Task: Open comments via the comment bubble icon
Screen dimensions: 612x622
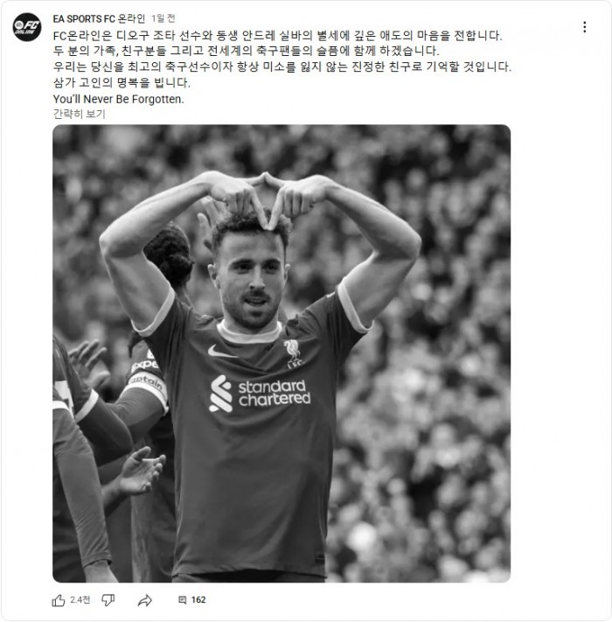Action: point(183,600)
